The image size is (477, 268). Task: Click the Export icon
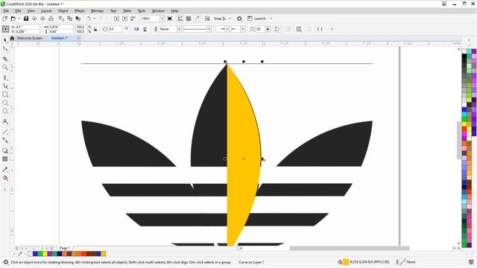pos(124,19)
